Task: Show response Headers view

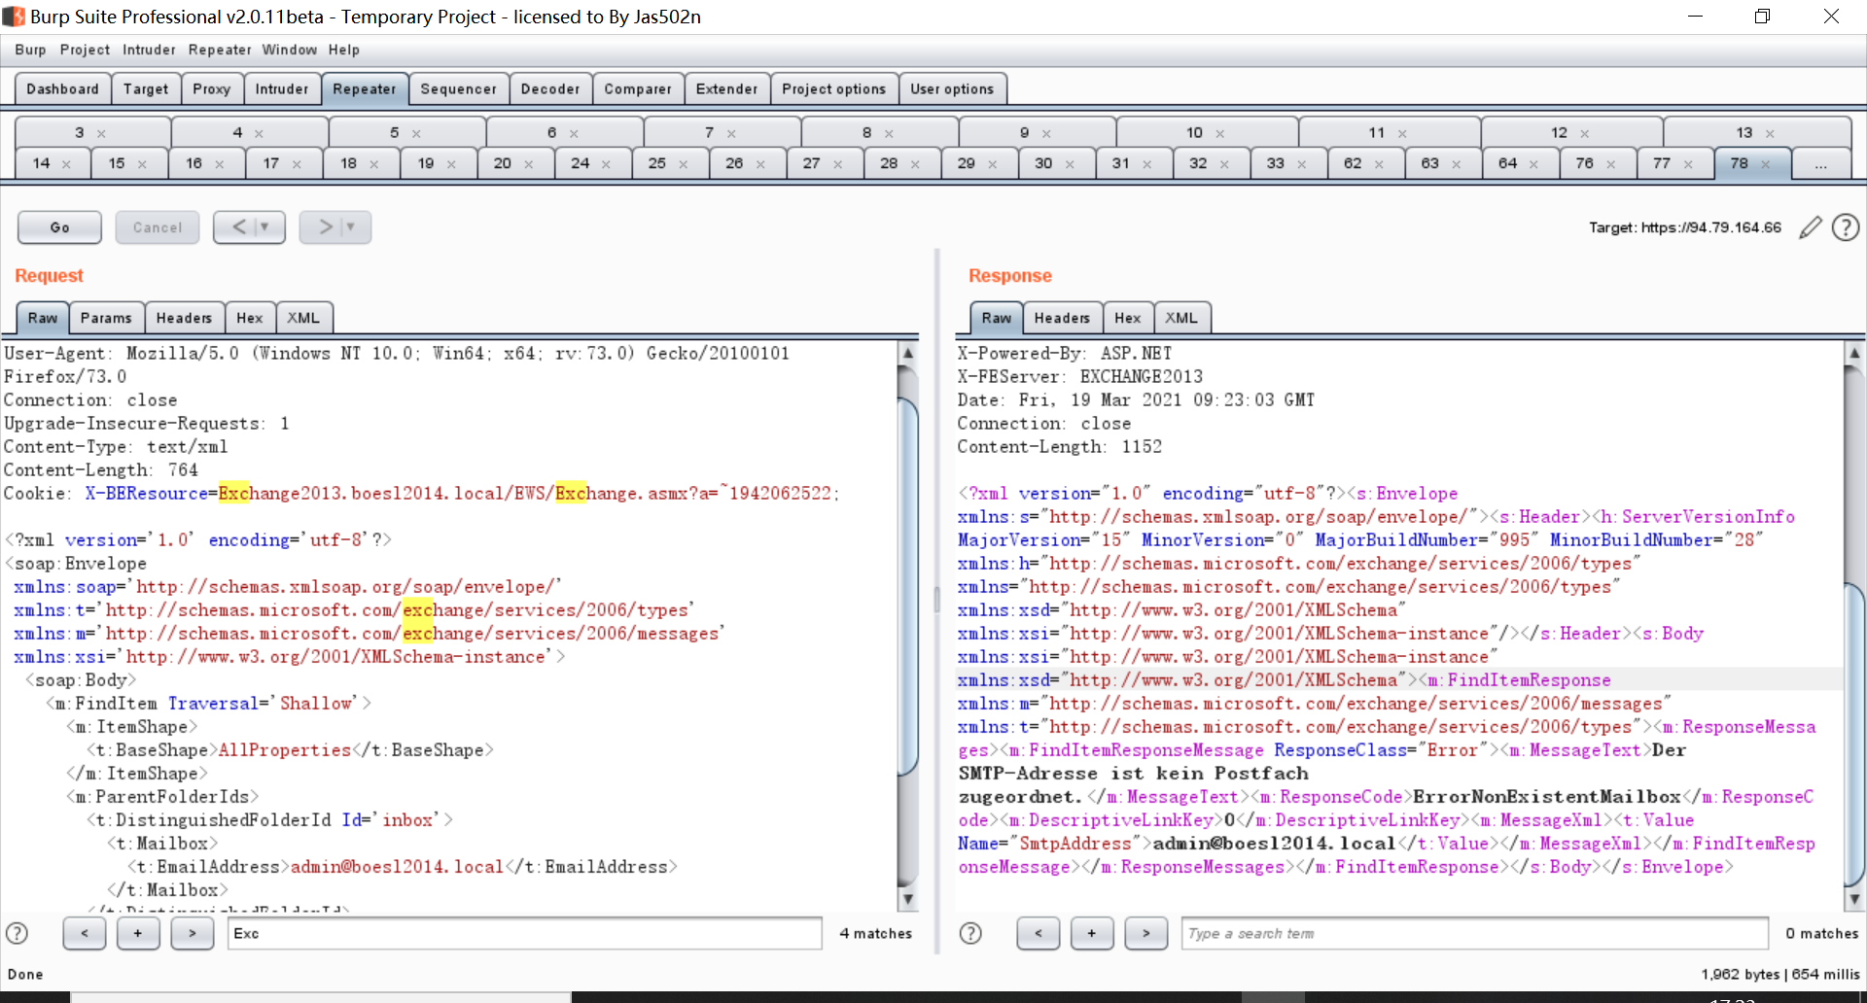Action: point(1062,318)
